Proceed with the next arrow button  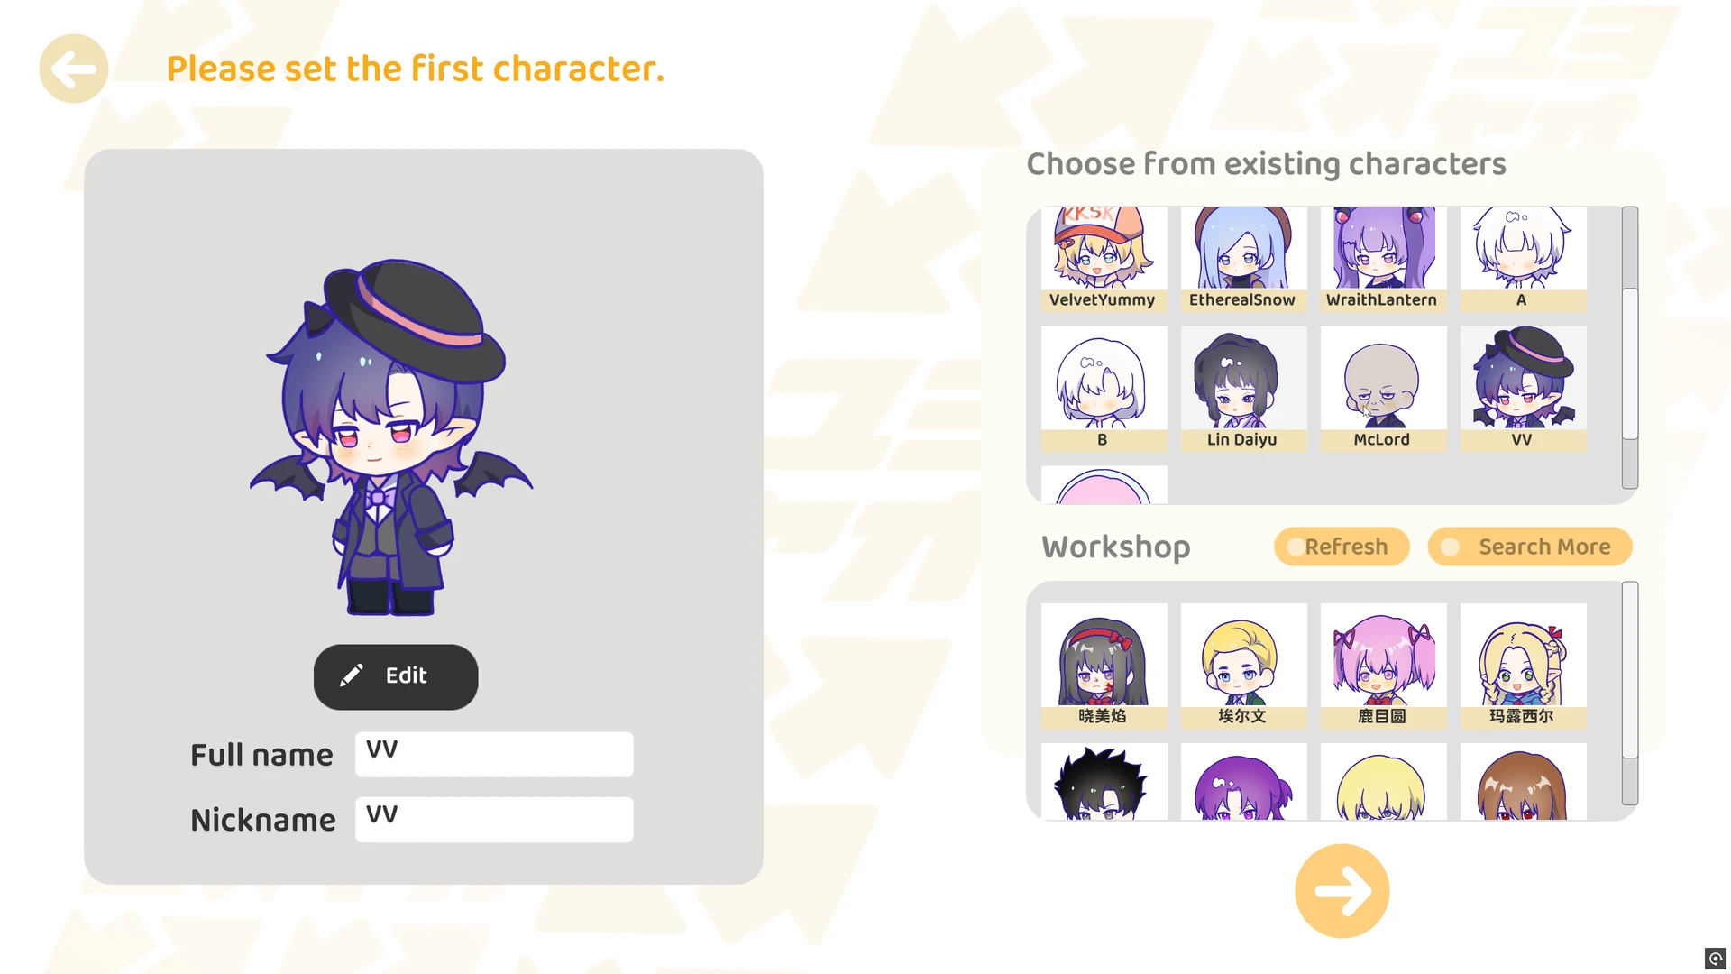[x=1342, y=891]
